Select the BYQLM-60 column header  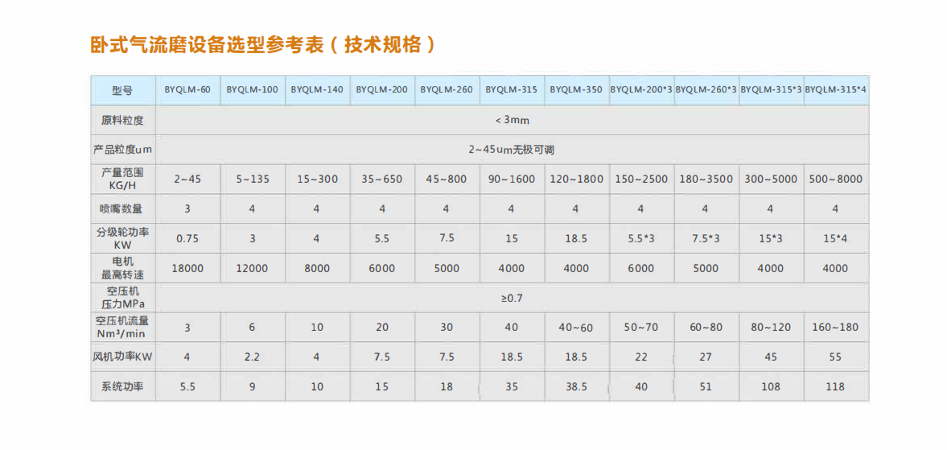[187, 89]
